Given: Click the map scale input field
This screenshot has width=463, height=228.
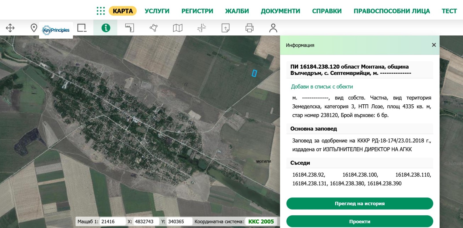Looking at the screenshot, I should [x=112, y=221].
